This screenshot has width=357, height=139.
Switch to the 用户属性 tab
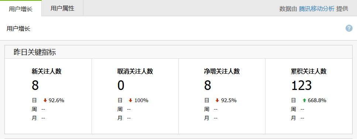pyautogui.click(x=62, y=8)
